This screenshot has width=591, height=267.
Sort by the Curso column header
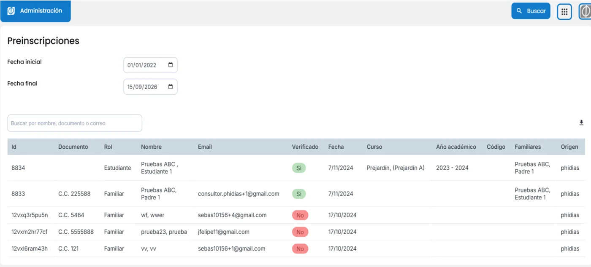click(x=374, y=147)
